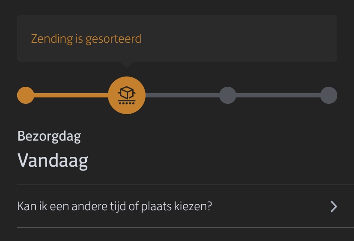Open the chevron arrow beside the time question
The image size is (354, 241).
[334, 206]
